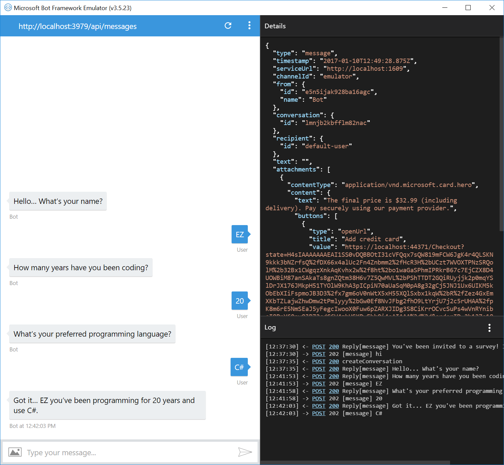Maximize the emulator window
Screen dimensions: 504x465
coord(468,7)
